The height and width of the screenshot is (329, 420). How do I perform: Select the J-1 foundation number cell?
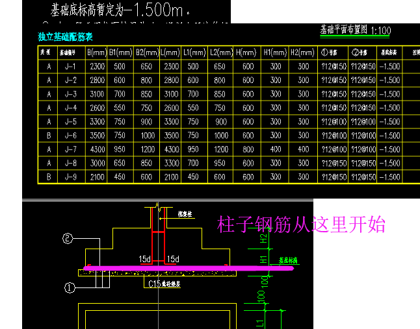[70, 67]
